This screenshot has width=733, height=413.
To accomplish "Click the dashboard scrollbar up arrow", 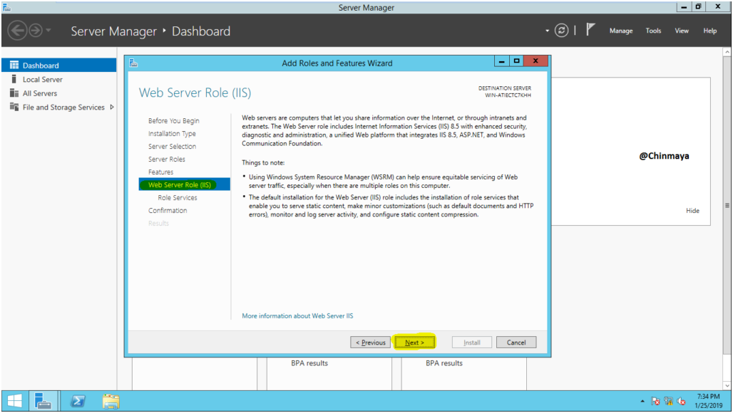I will tap(727, 51).
